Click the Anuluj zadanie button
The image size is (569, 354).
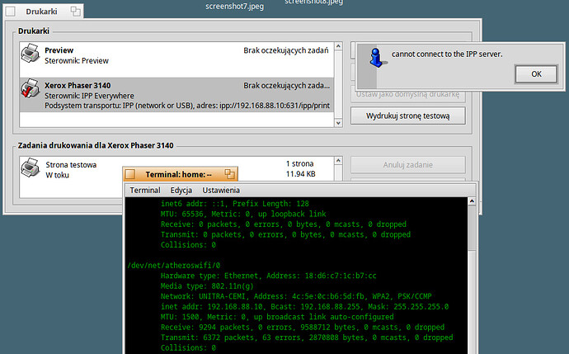(x=408, y=165)
